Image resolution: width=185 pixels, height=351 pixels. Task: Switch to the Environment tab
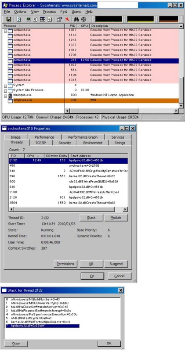click(x=93, y=143)
